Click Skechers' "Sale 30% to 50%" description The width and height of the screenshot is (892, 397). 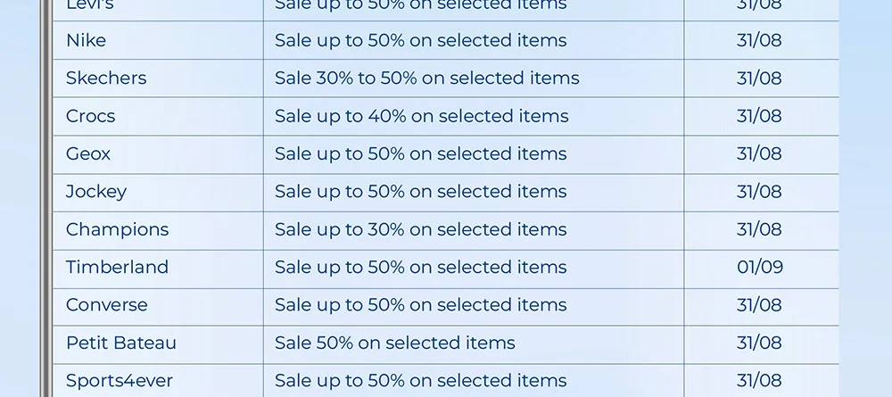point(426,79)
